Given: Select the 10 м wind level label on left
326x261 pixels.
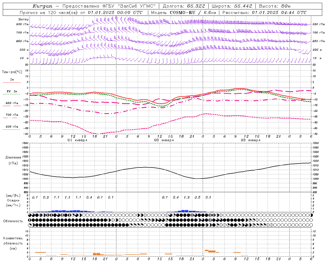Looking at the screenshot, I should 24,58.
